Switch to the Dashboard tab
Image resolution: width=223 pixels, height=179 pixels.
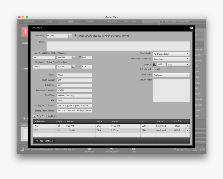click(x=29, y=22)
